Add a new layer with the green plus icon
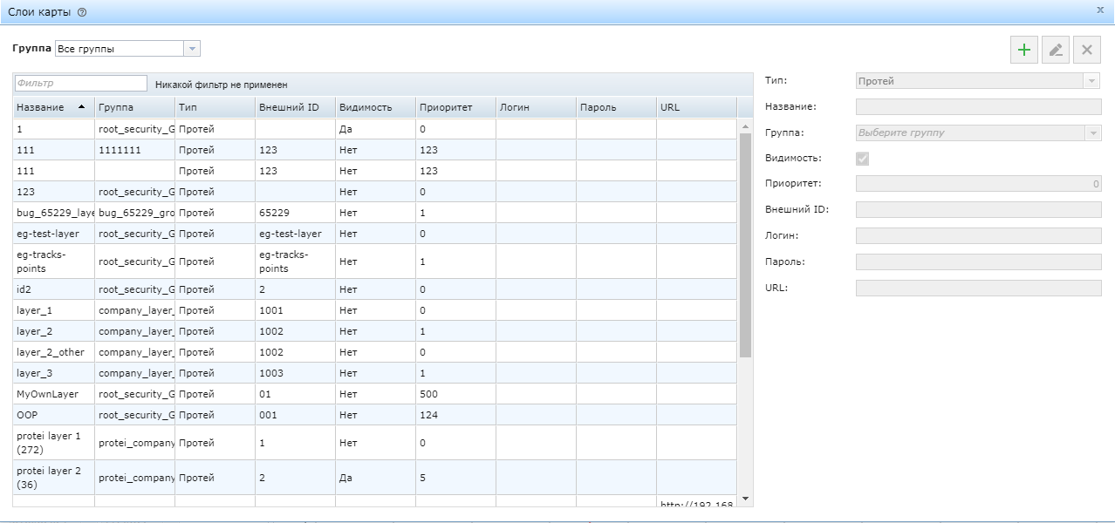The height and width of the screenshot is (523, 1115). (x=1023, y=50)
